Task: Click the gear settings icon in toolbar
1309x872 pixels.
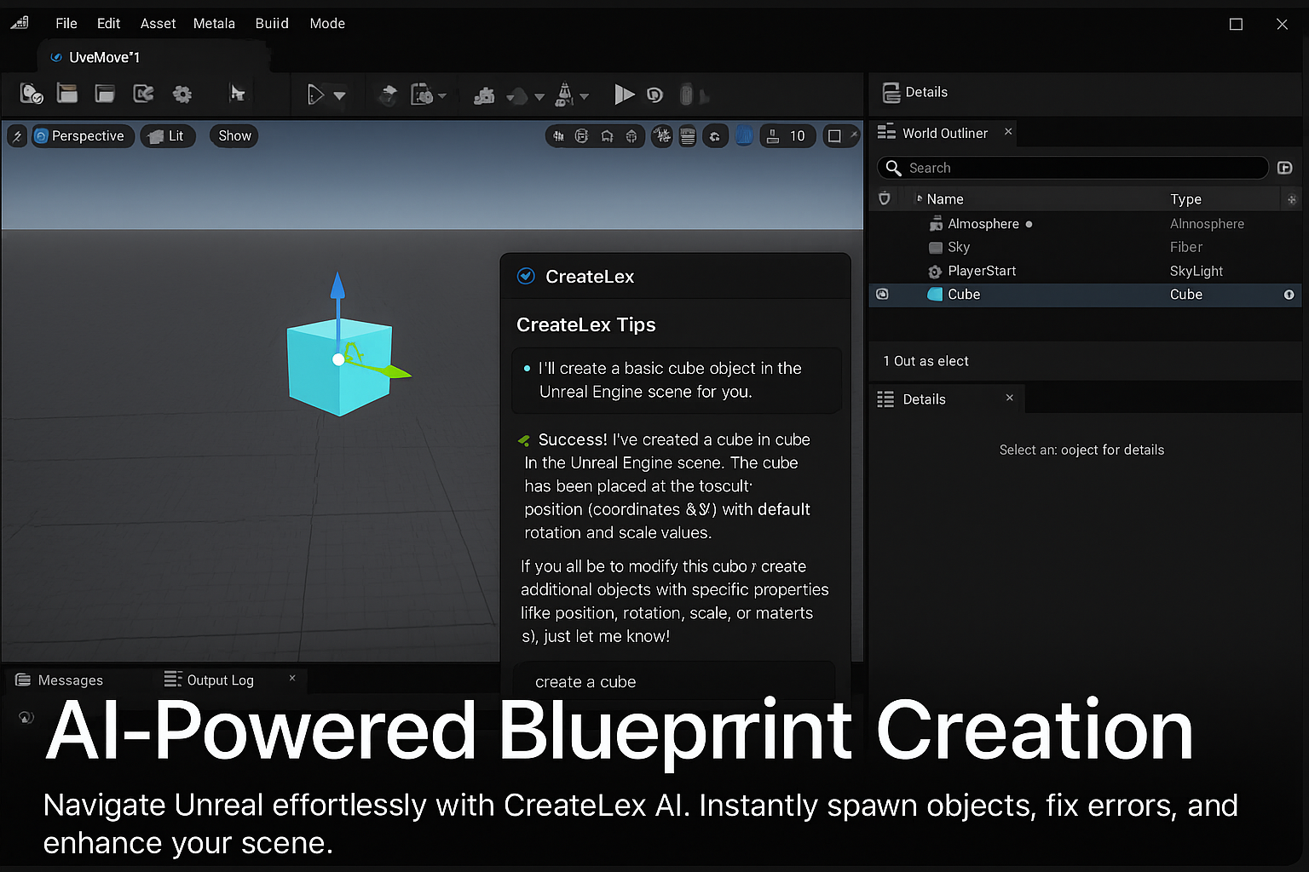Action: point(182,95)
